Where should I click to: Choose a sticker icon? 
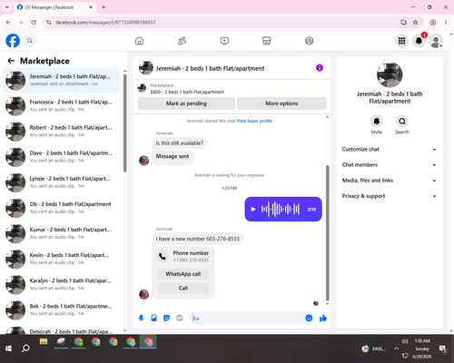tap(166, 318)
